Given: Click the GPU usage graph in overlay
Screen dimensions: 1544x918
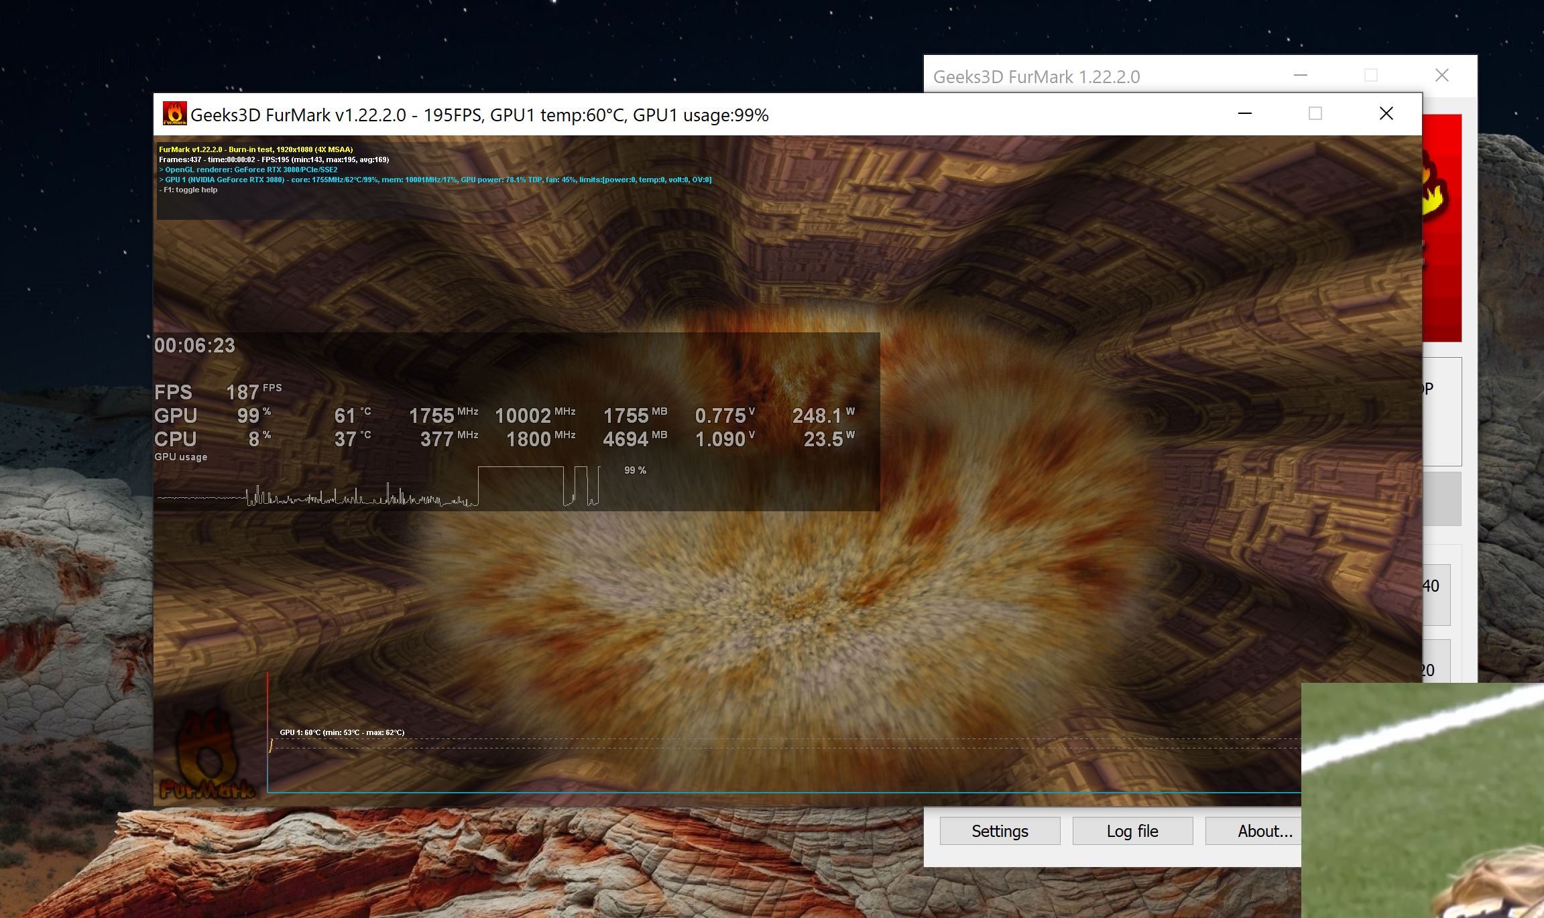Looking at the screenshot, I should tap(379, 488).
